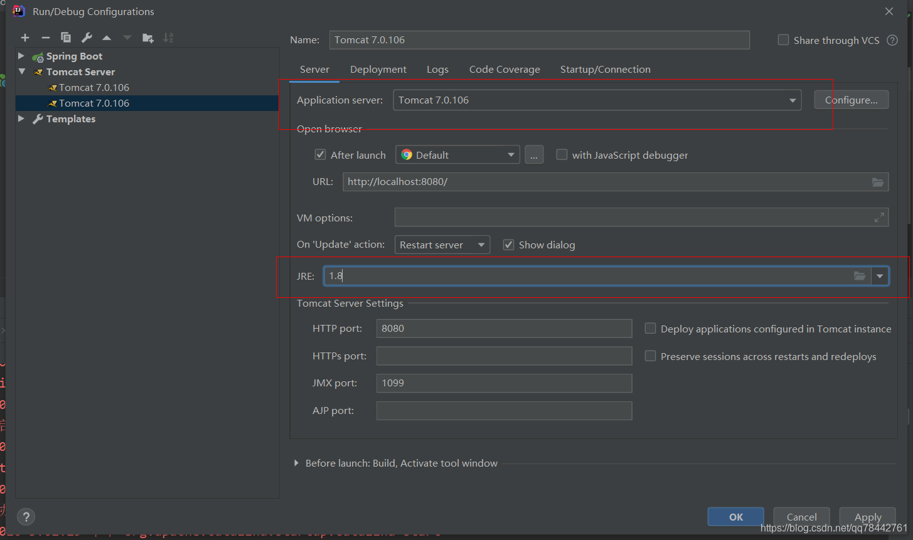The height and width of the screenshot is (540, 913).
Task: Copy the selected Tomcat configuration
Action: pos(65,37)
